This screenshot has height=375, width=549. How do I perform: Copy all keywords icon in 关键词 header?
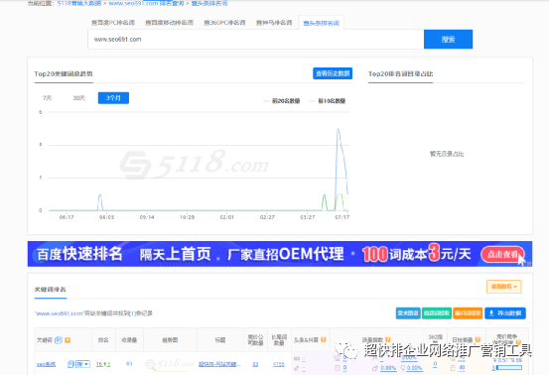59,340
